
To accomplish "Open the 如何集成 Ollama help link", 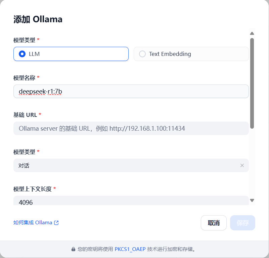I will click(x=32, y=222).
